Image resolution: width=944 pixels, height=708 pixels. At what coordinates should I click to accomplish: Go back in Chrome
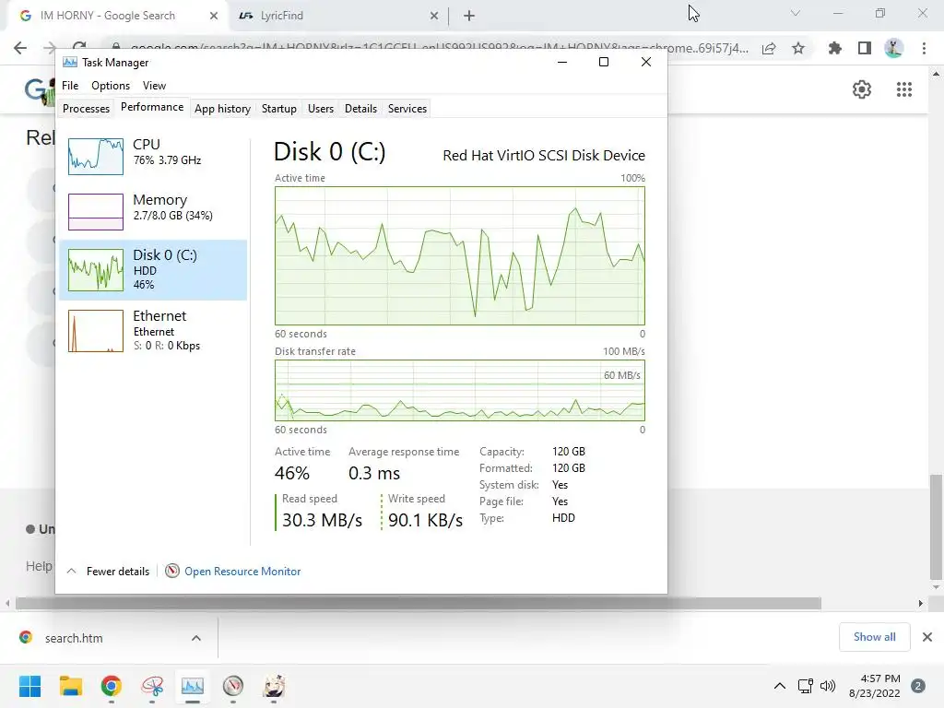coord(20,48)
